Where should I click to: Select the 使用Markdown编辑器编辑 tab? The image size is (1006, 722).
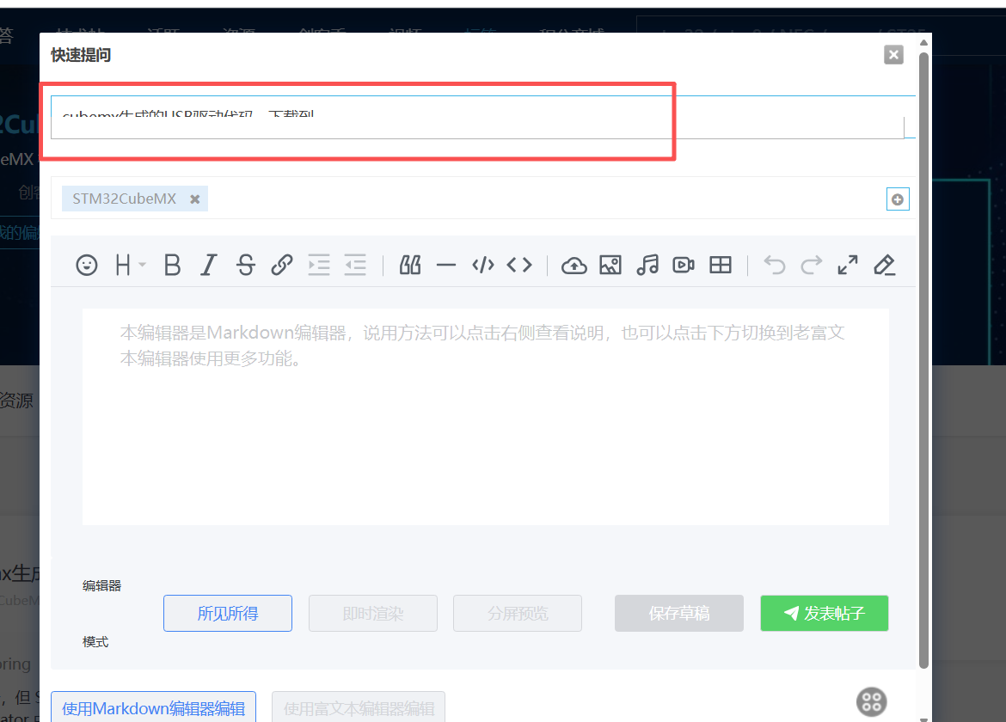pyautogui.click(x=153, y=707)
